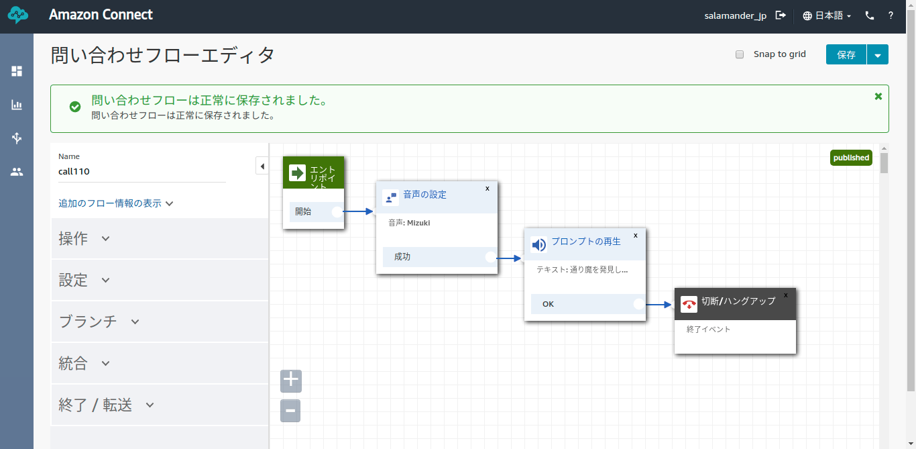This screenshot has width=916, height=449.
Task: Click the logout icon next to salamander_jp
Action: (781, 15)
